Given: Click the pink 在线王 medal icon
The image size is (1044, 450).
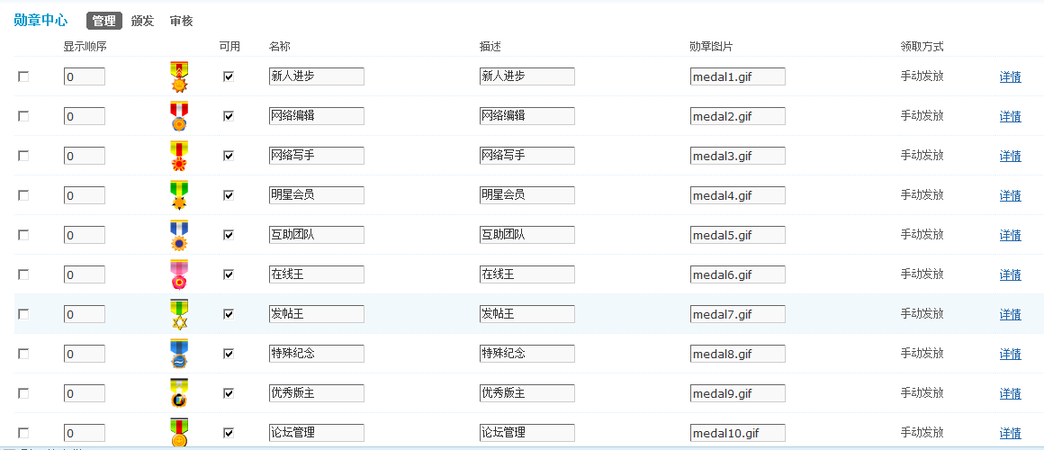Looking at the screenshot, I should tap(179, 274).
